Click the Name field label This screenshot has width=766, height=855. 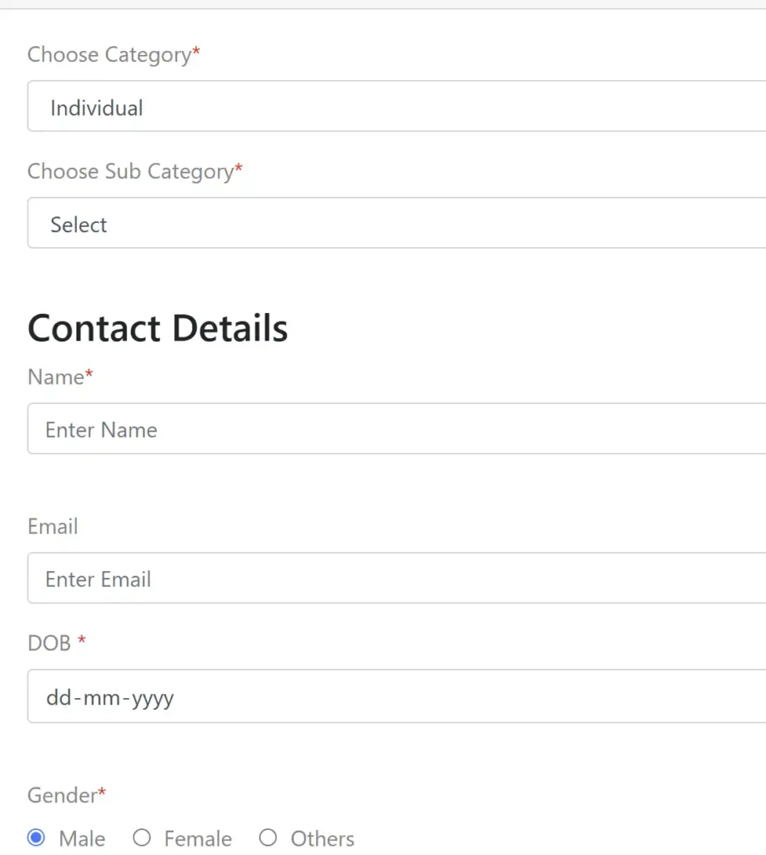[60, 377]
